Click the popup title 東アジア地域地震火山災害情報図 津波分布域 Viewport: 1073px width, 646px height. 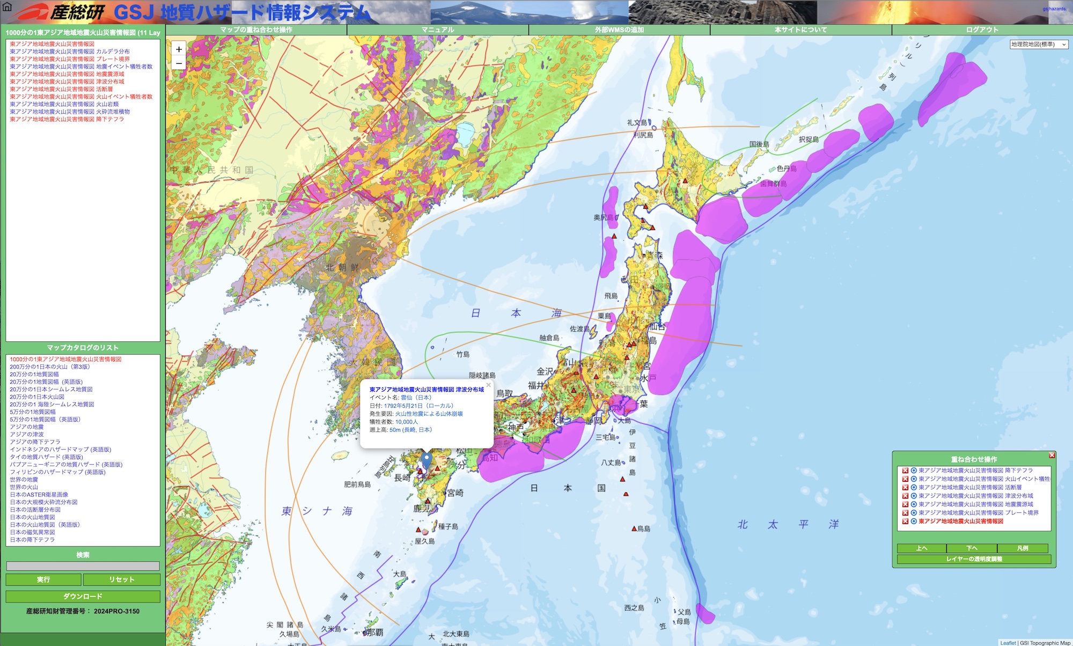tap(427, 390)
